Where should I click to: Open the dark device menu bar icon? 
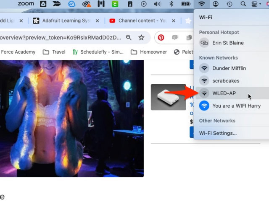[130, 4]
